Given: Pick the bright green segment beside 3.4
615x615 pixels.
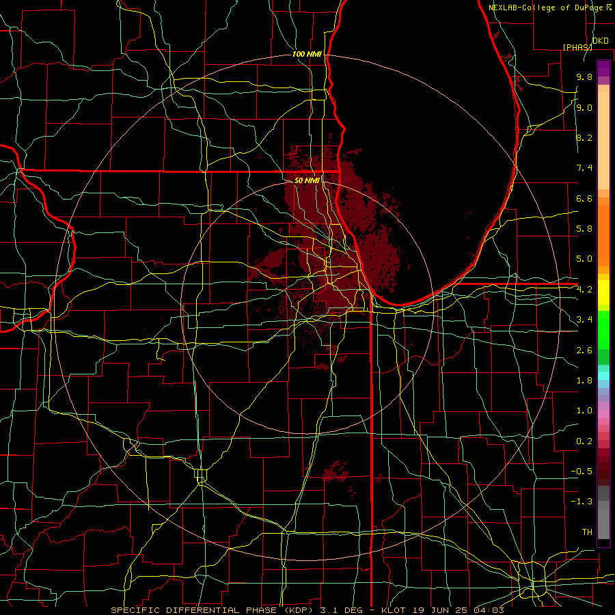Looking at the screenshot, I should (603, 329).
